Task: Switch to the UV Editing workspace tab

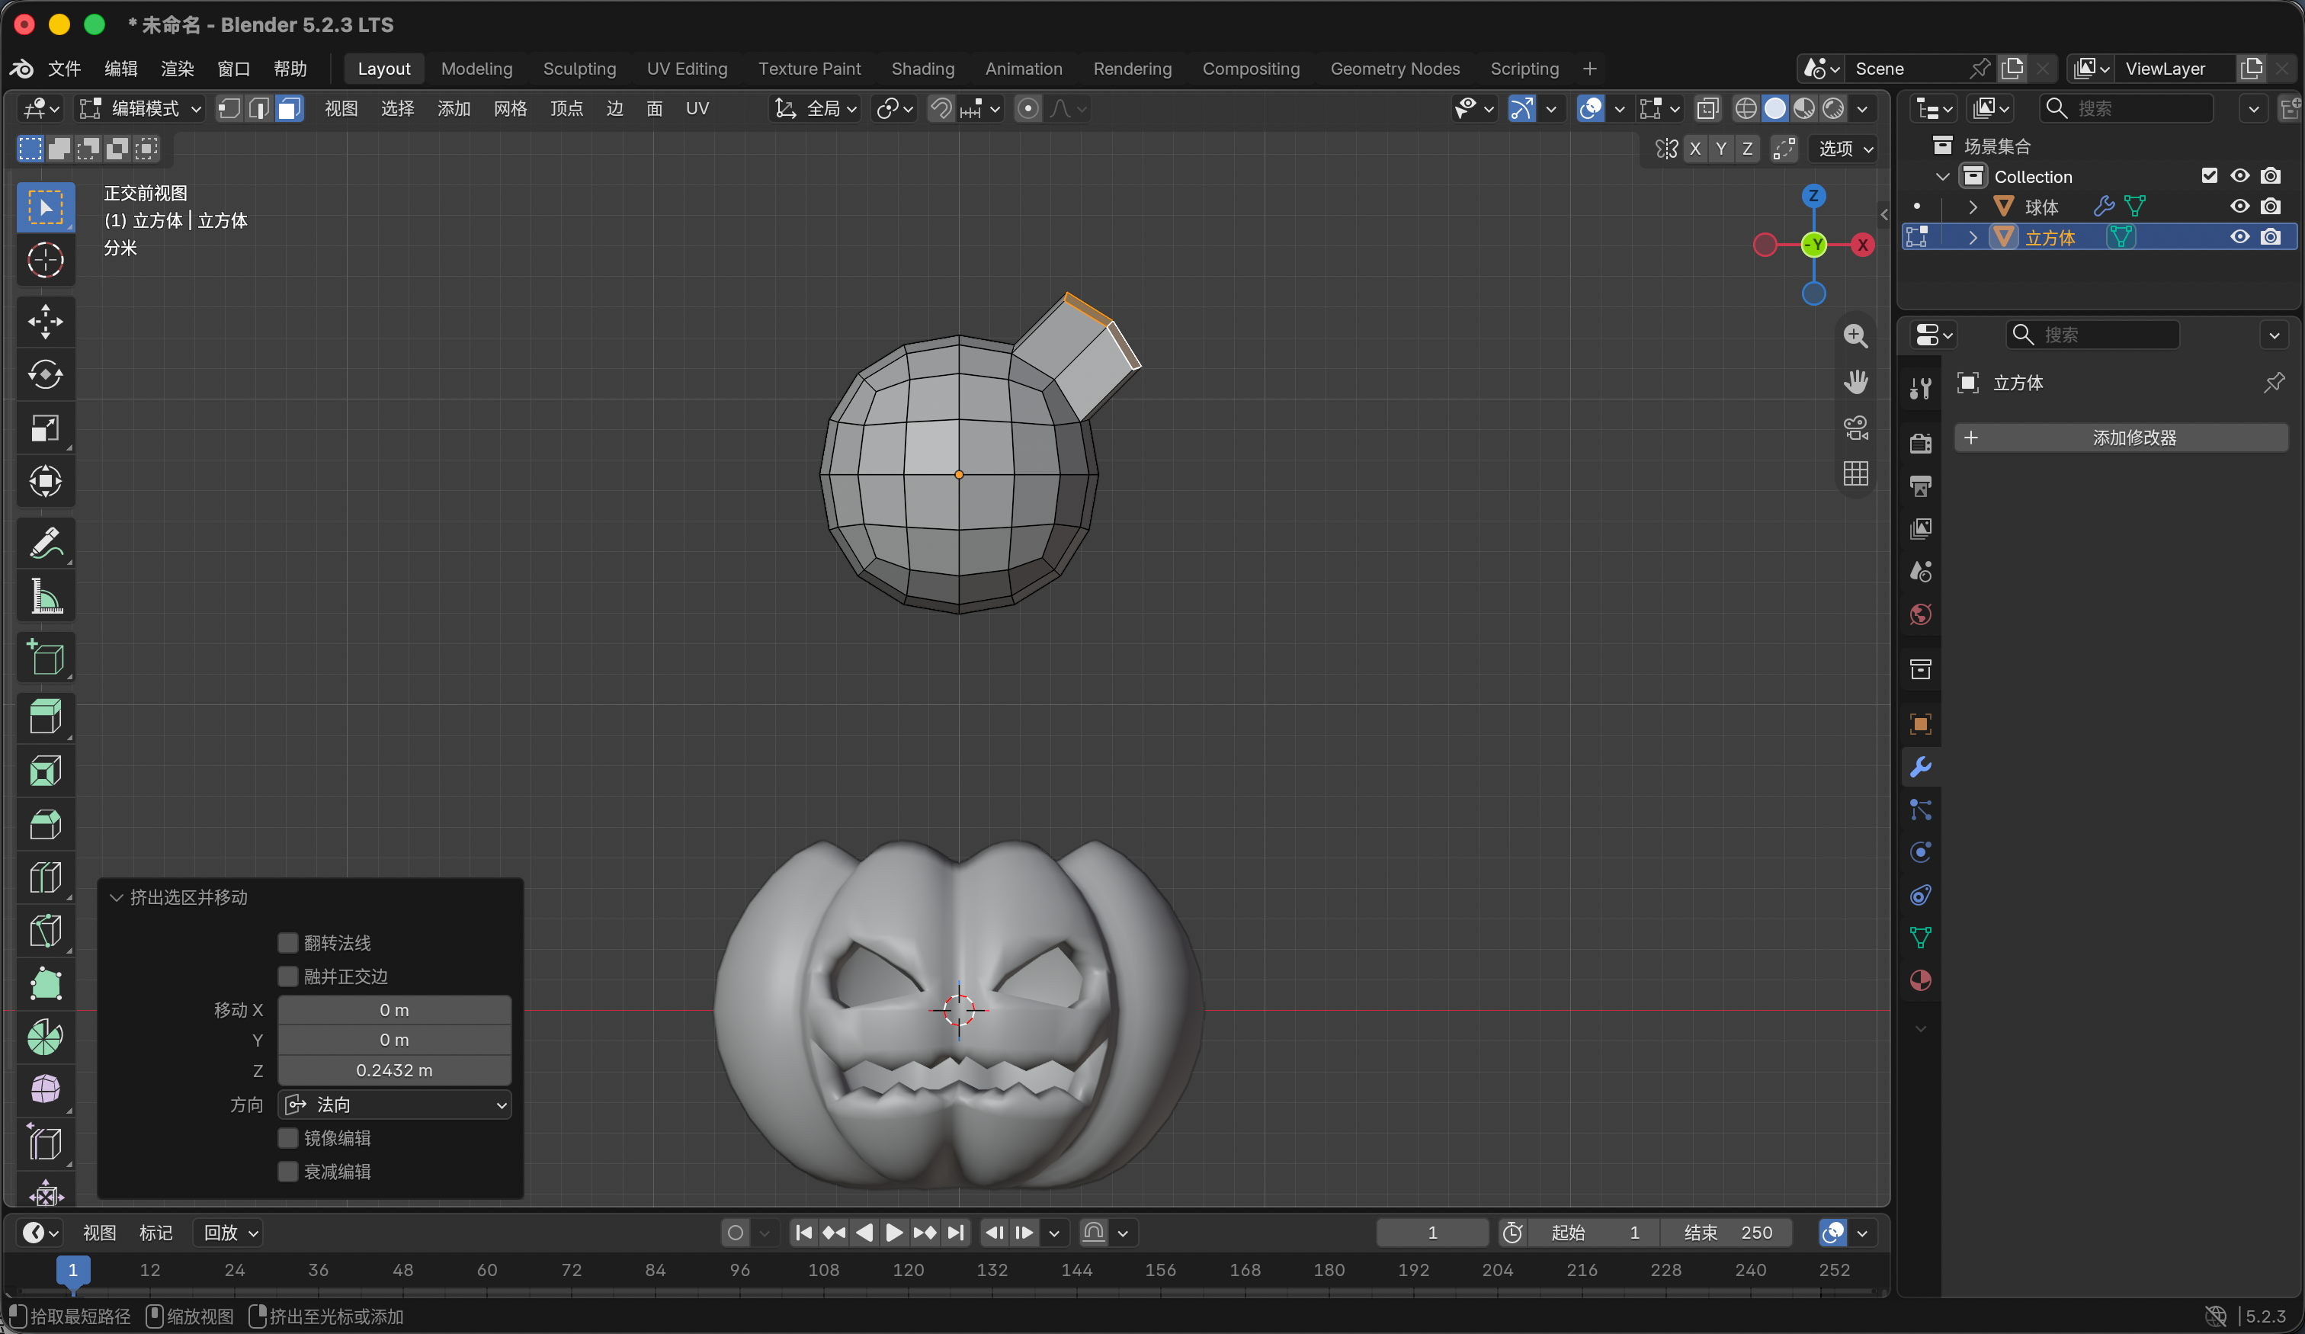Action: 687,69
